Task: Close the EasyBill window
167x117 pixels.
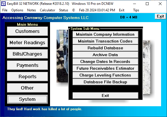Action: pos(160,4)
